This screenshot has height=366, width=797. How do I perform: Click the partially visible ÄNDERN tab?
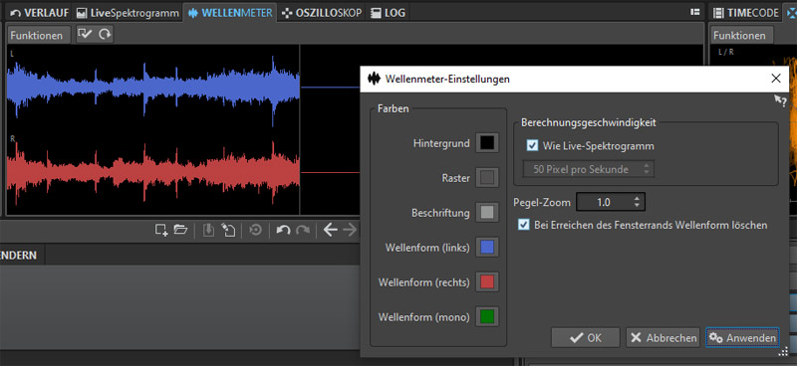click(x=19, y=255)
